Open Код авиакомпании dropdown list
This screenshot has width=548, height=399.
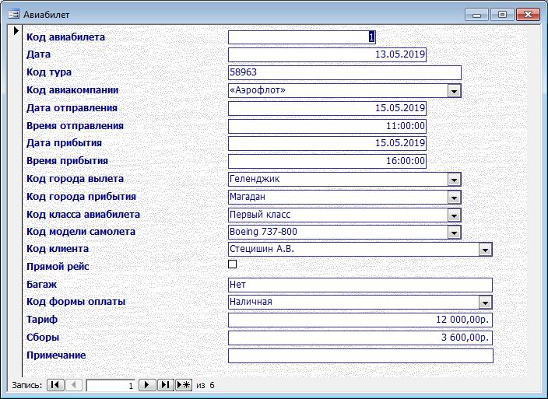454,91
